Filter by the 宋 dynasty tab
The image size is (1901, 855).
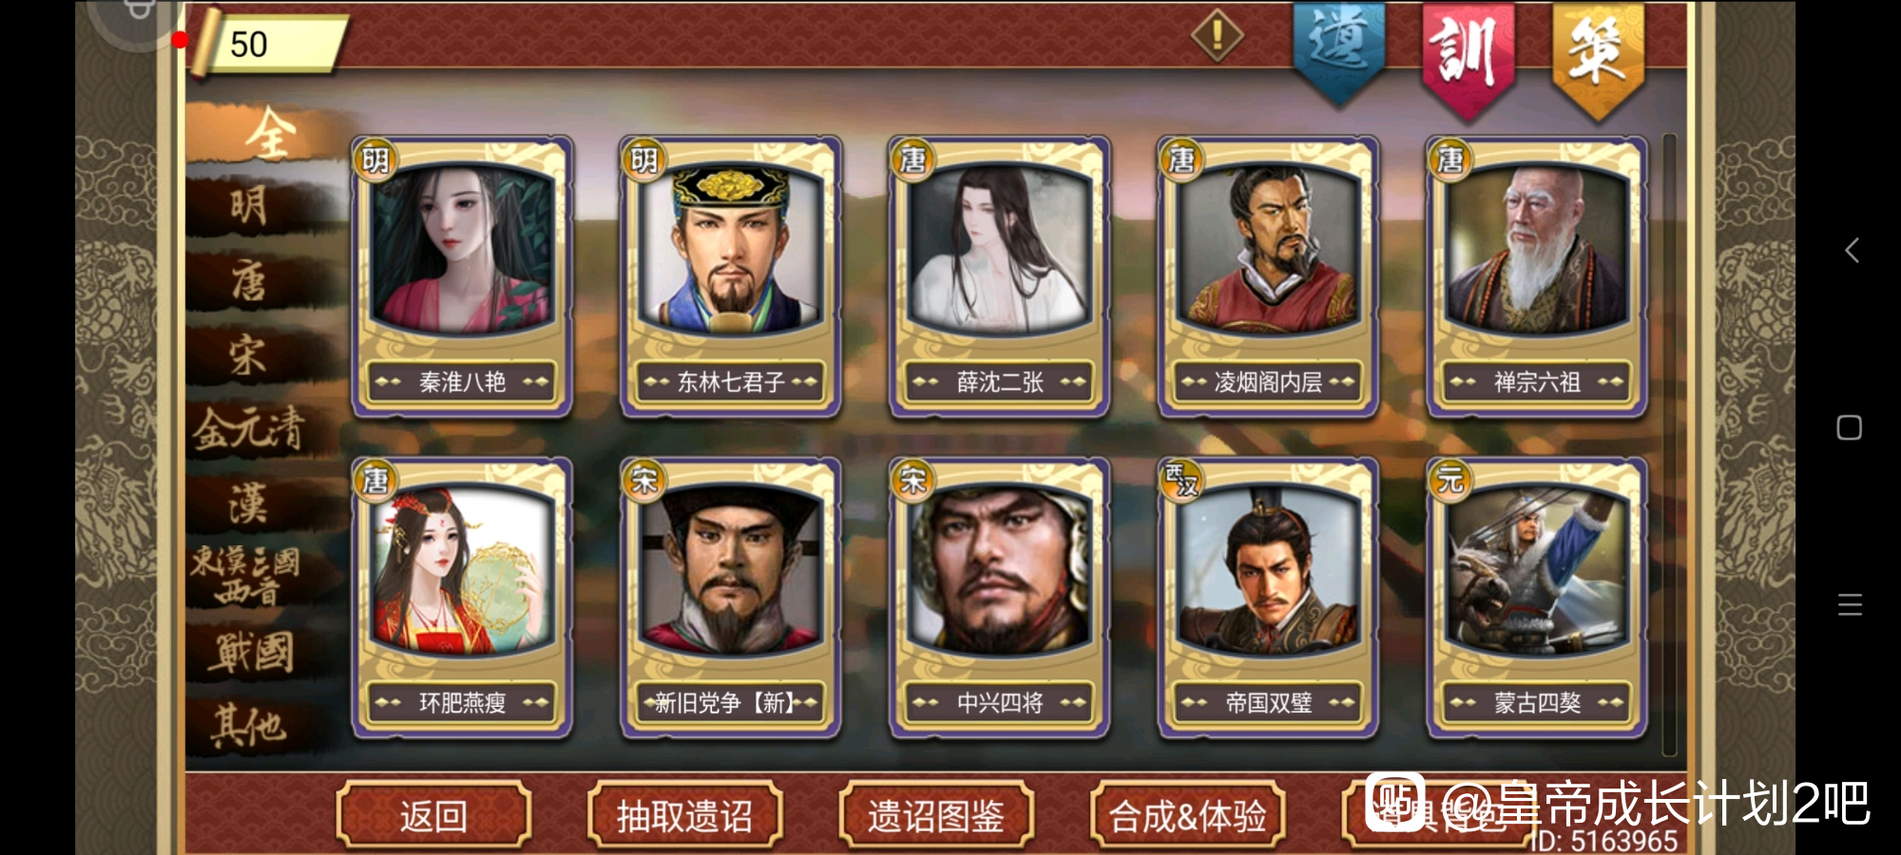point(249,355)
